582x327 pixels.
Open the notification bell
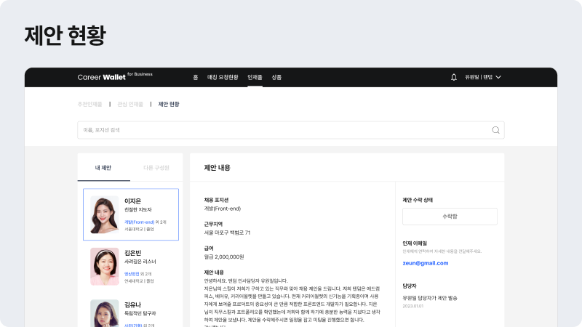tap(453, 77)
